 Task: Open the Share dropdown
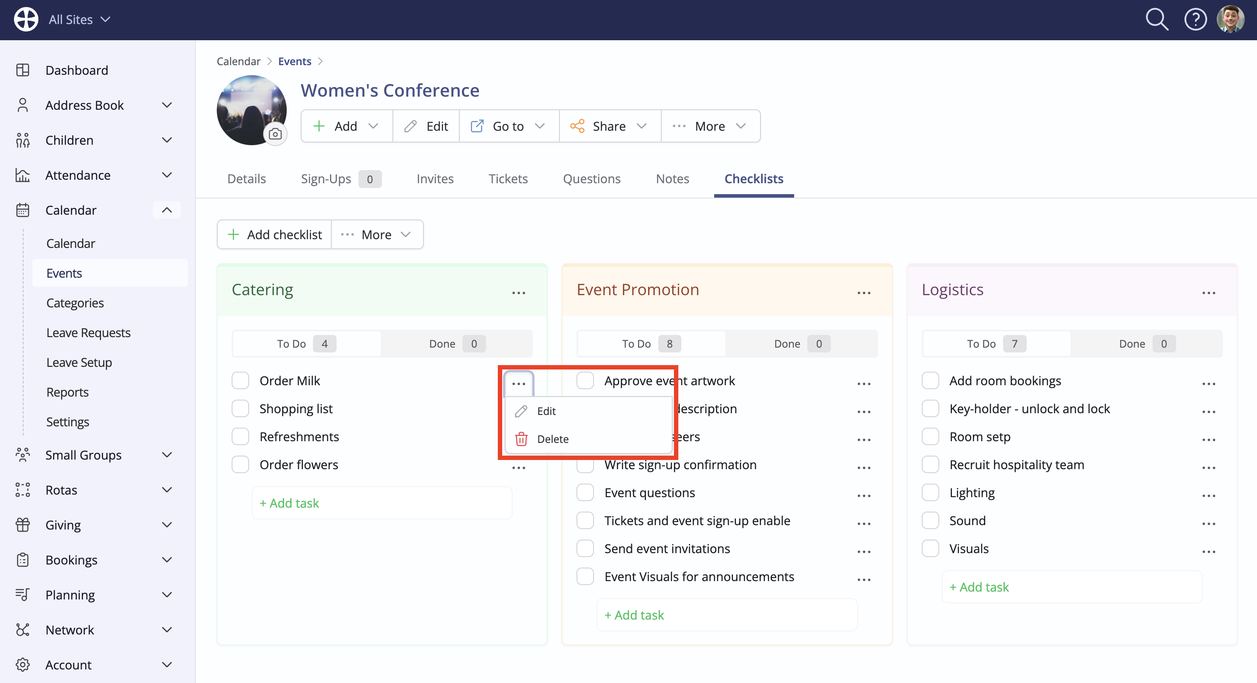tap(610, 126)
